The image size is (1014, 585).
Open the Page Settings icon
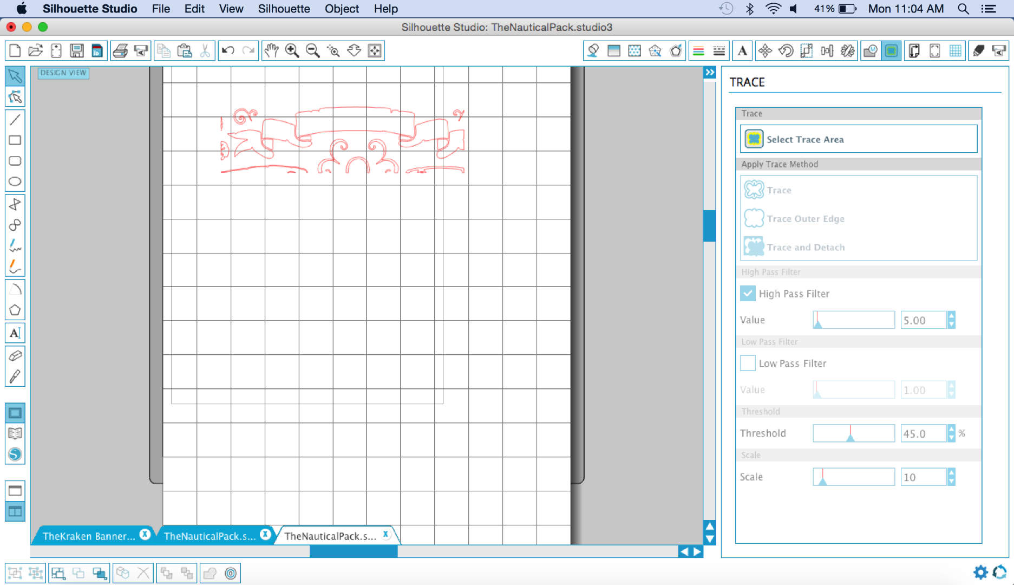click(x=914, y=51)
